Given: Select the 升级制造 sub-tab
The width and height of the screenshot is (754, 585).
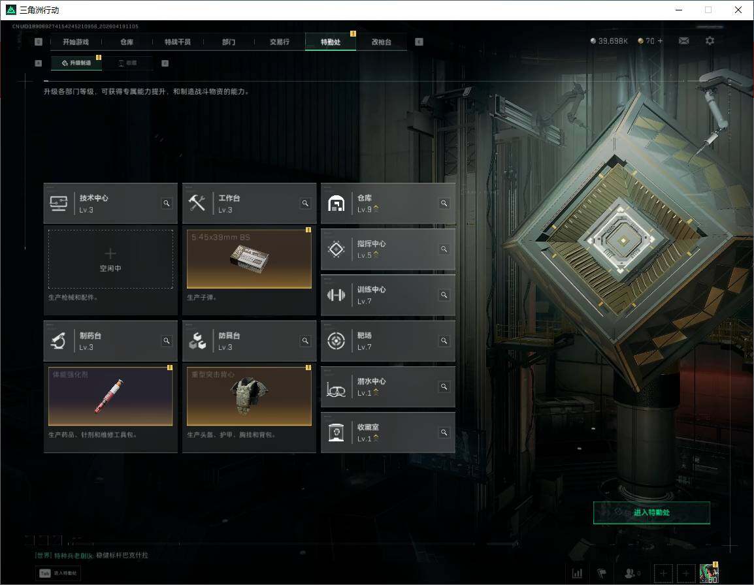Looking at the screenshot, I should (x=76, y=63).
